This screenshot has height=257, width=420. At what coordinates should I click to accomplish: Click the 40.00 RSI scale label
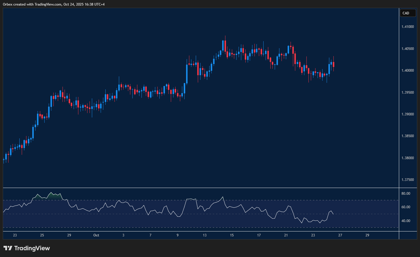[406, 221]
